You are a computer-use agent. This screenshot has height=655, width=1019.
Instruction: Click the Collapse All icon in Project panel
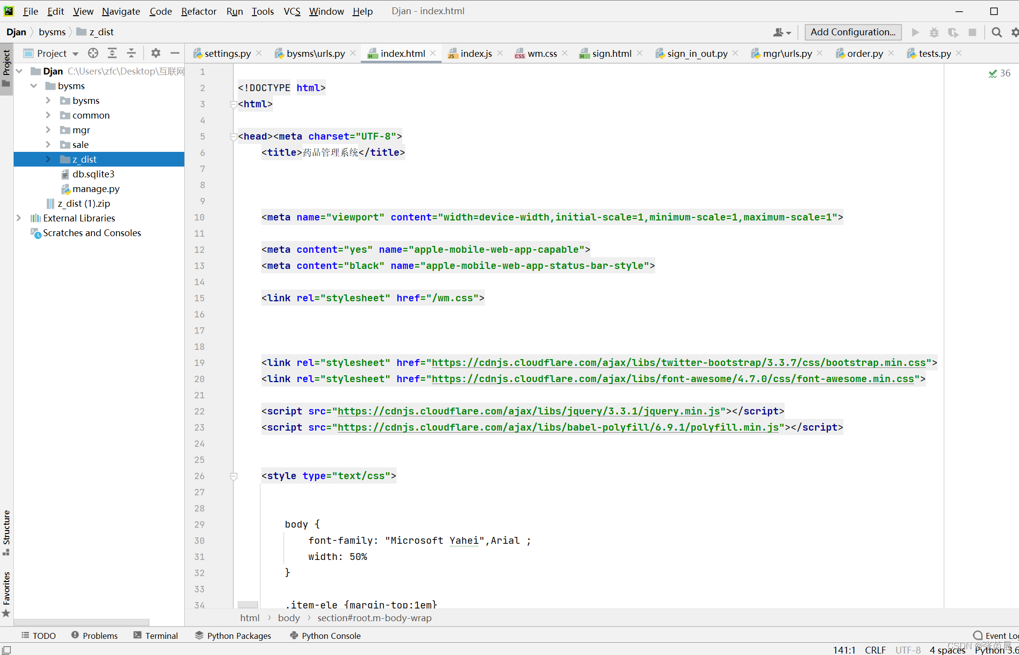131,53
